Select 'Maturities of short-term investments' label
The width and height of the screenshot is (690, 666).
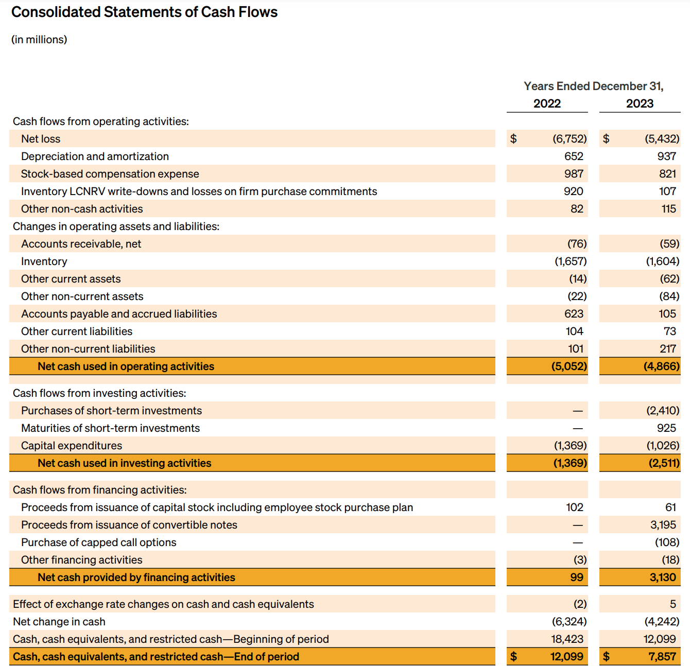pyautogui.click(x=110, y=428)
